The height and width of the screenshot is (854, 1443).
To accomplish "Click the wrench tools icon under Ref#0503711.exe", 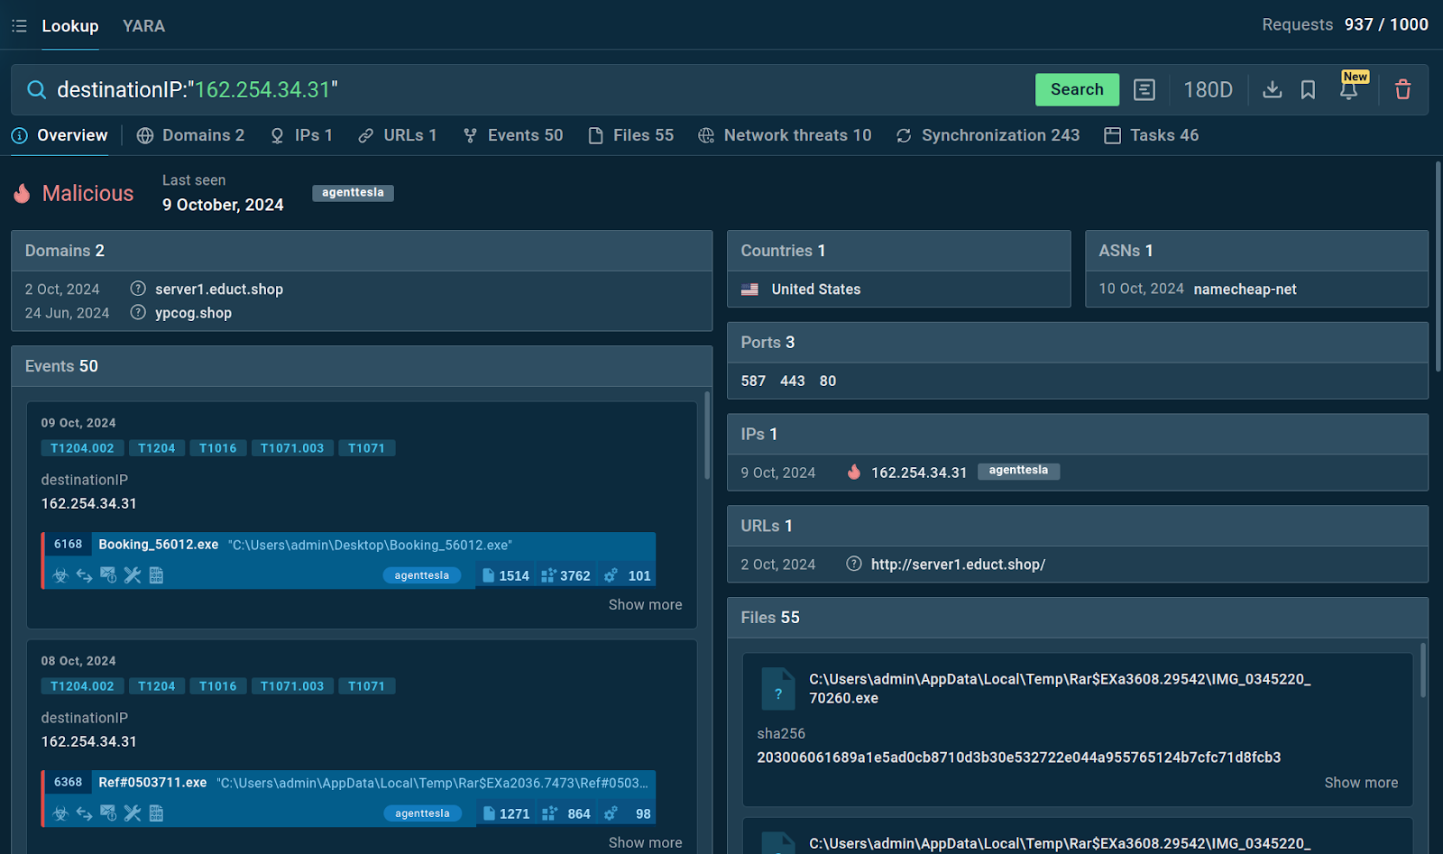I will pyautogui.click(x=133, y=813).
